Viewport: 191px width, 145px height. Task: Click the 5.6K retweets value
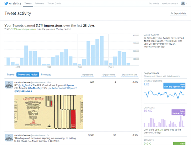(x=147, y=143)
